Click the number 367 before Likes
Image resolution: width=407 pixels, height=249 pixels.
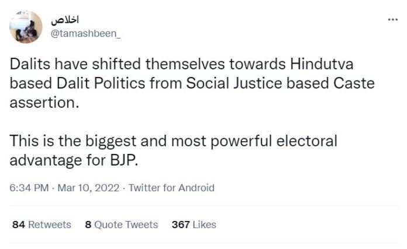click(x=181, y=225)
